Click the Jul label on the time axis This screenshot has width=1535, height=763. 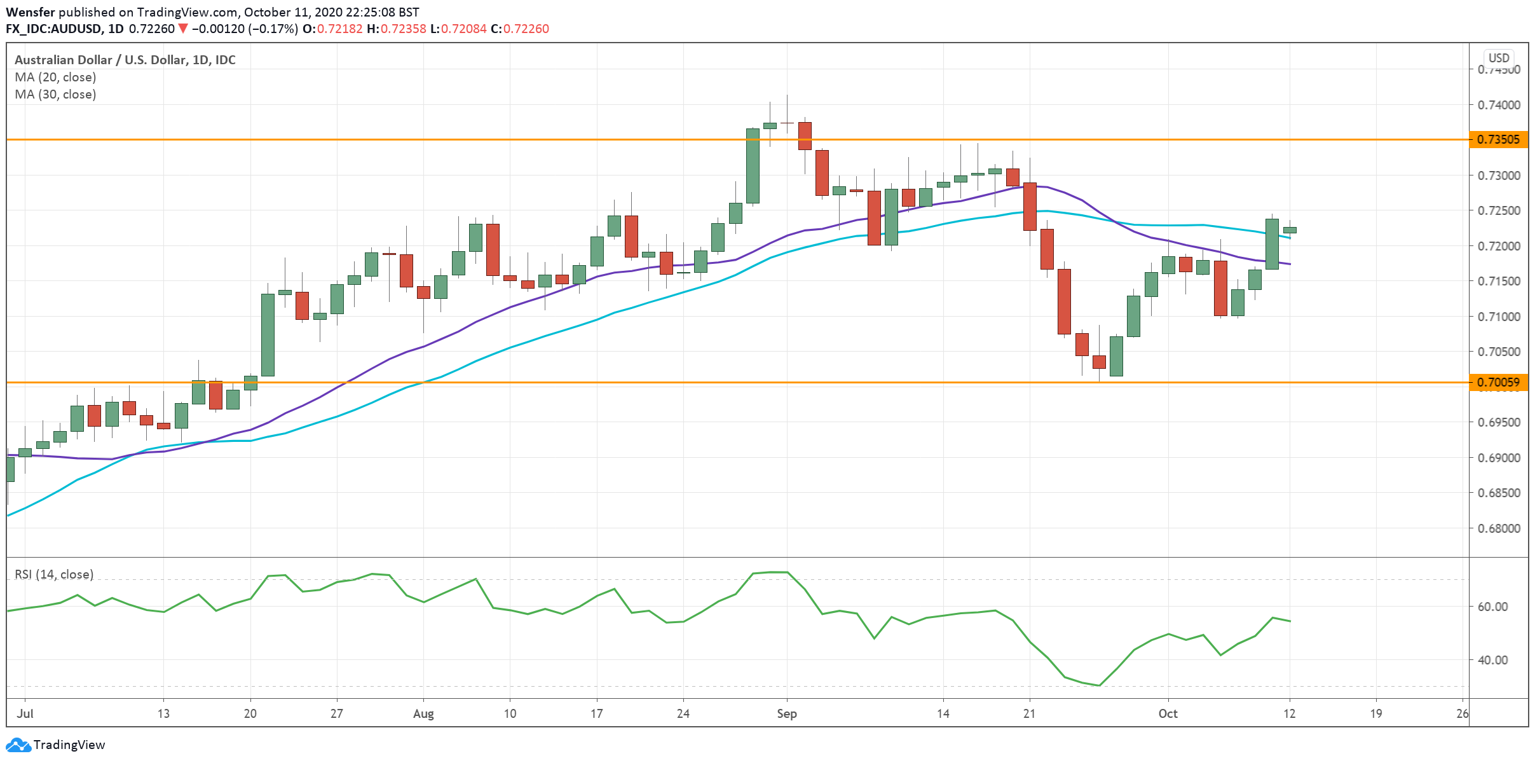25,713
